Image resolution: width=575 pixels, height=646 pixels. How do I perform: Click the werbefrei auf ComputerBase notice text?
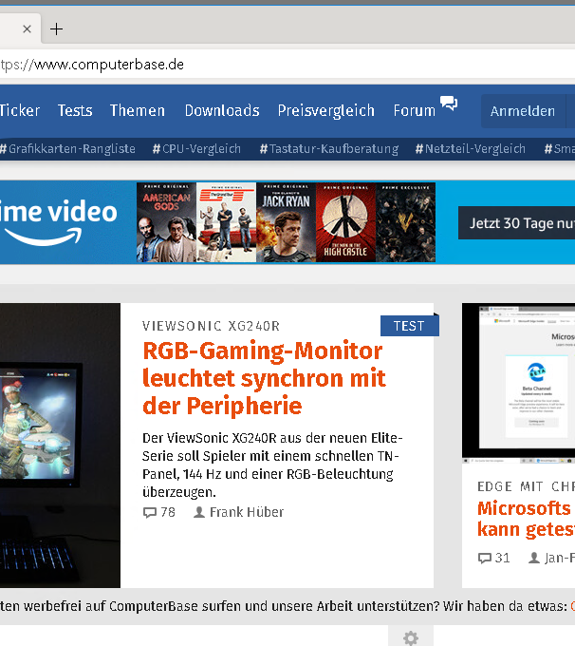point(283,606)
